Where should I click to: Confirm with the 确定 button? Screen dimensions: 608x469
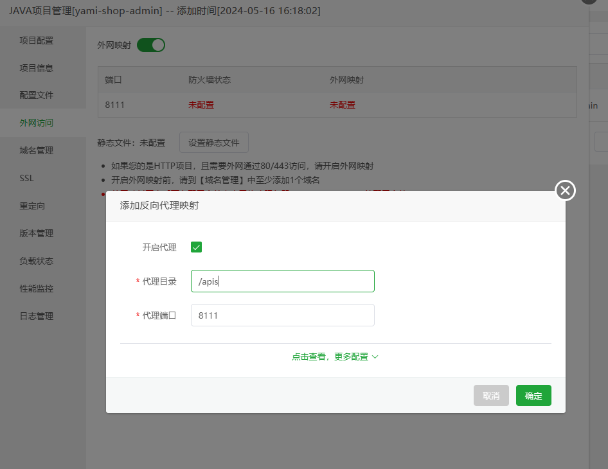pyautogui.click(x=533, y=395)
